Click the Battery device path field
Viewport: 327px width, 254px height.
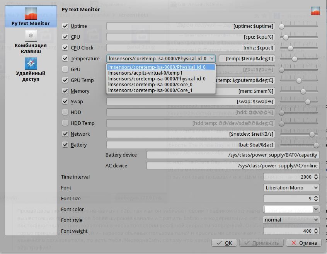[233, 155]
